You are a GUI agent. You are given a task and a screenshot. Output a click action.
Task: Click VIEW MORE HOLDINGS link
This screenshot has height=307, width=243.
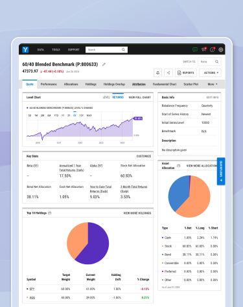(x=137, y=213)
